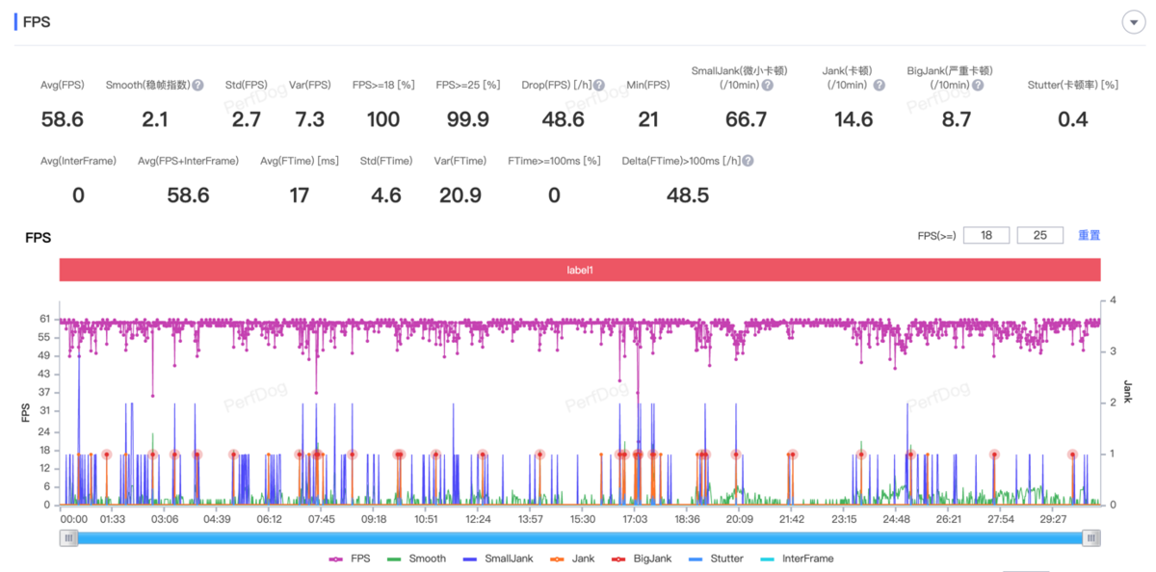Viewport: 1156px width, 572px height.
Task: Open help icon next to Smooth(稳帧指数)
Action: 197,85
